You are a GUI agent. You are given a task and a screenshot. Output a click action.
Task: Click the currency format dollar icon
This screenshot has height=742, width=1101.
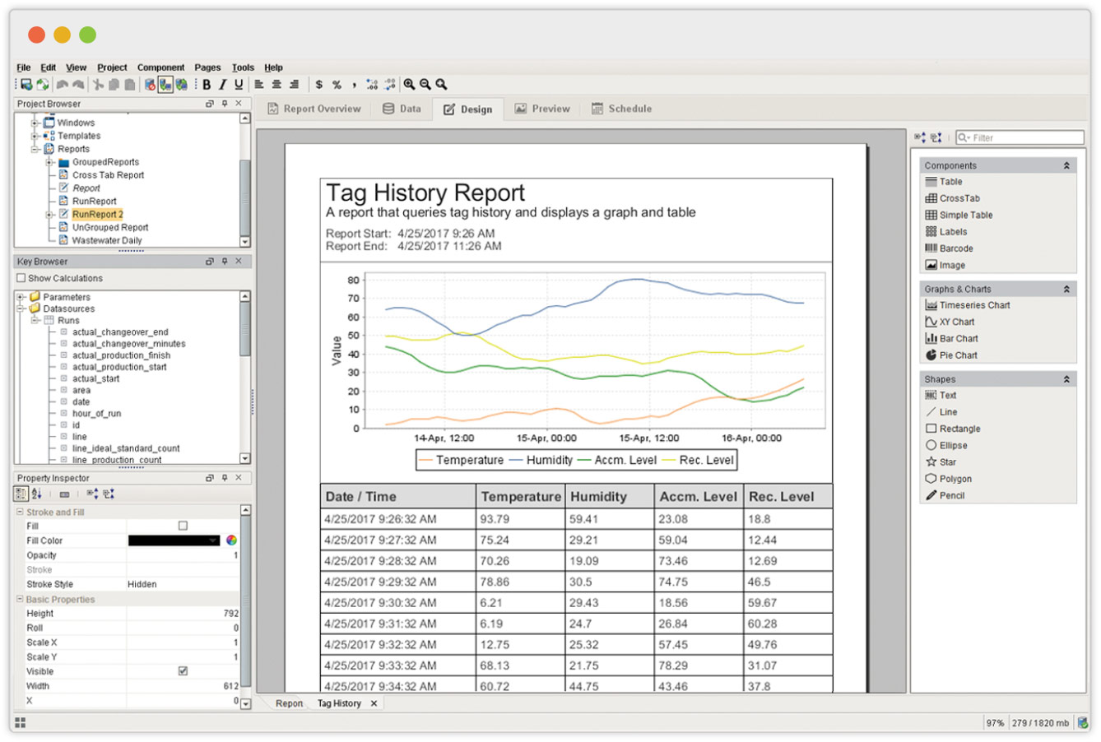pos(319,85)
